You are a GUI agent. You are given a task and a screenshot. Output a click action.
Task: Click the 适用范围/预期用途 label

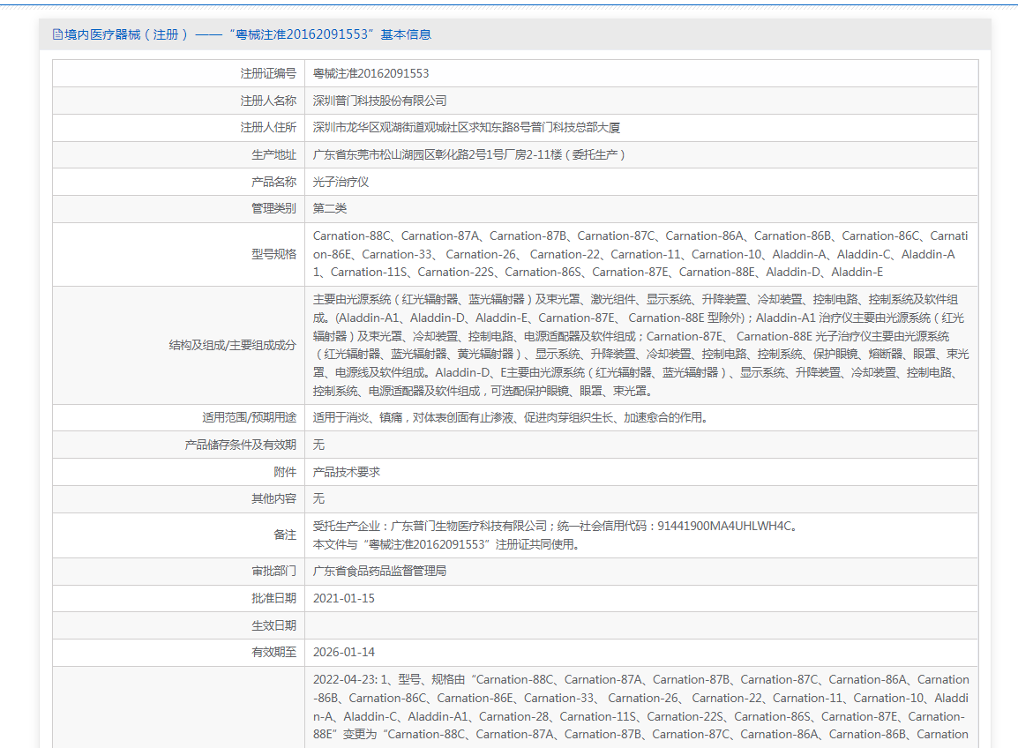pyautogui.click(x=250, y=417)
